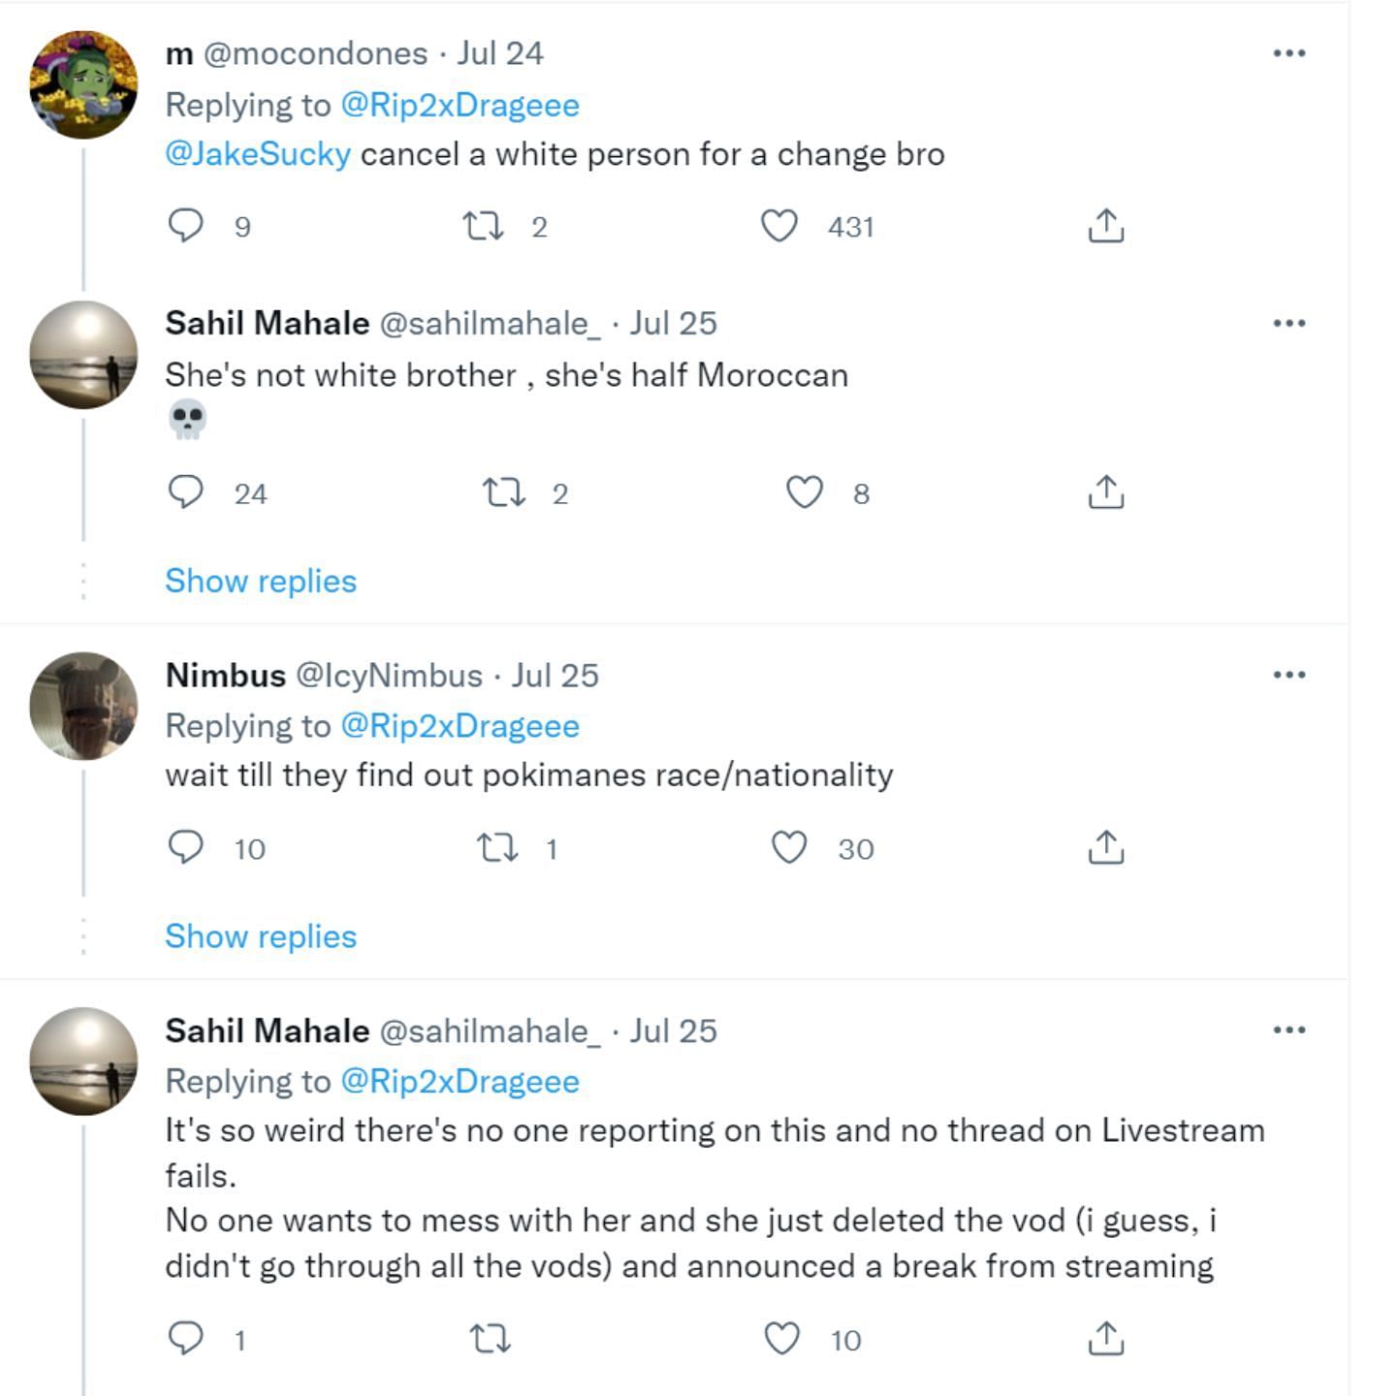Like the tweet by @mocondones
This screenshot has width=1396, height=1396.
click(778, 226)
